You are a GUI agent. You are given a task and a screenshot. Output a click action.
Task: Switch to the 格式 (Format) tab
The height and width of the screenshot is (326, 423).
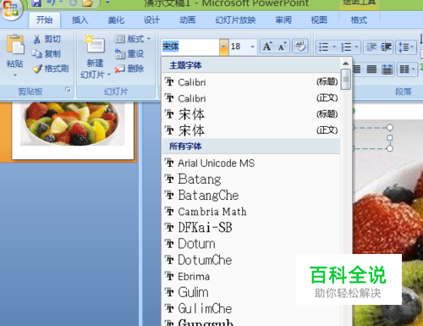click(x=359, y=20)
